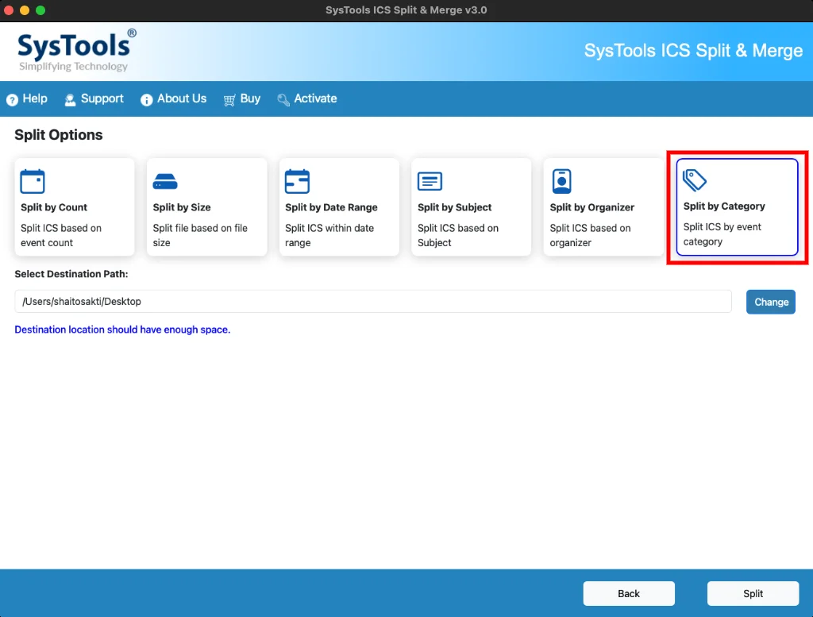813x617 pixels.
Task: Click 'Split ICS within date range' description
Action: pos(329,235)
